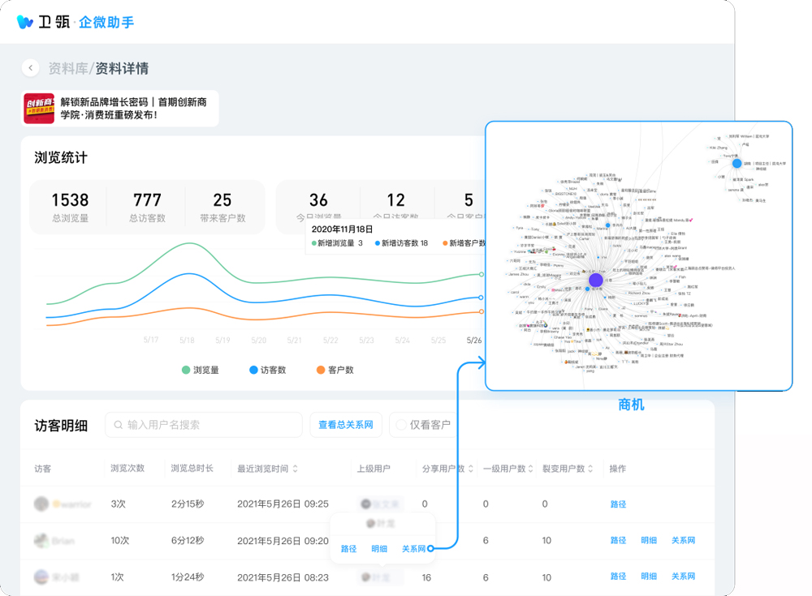Click the 输入用户名搜索 search field
Viewport: 812px width, 596px height.
[211, 425]
